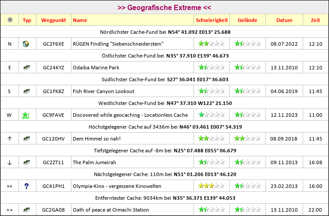The width and height of the screenshot is (329, 216).
Task: Click the Tiefstgelegener Cache auf -8m line
Action: point(165,151)
